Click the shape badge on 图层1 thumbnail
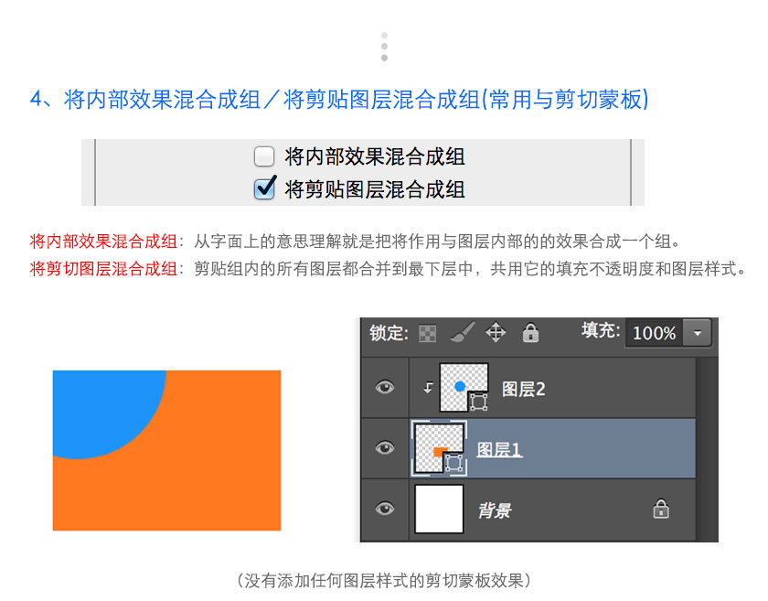 pos(453,463)
